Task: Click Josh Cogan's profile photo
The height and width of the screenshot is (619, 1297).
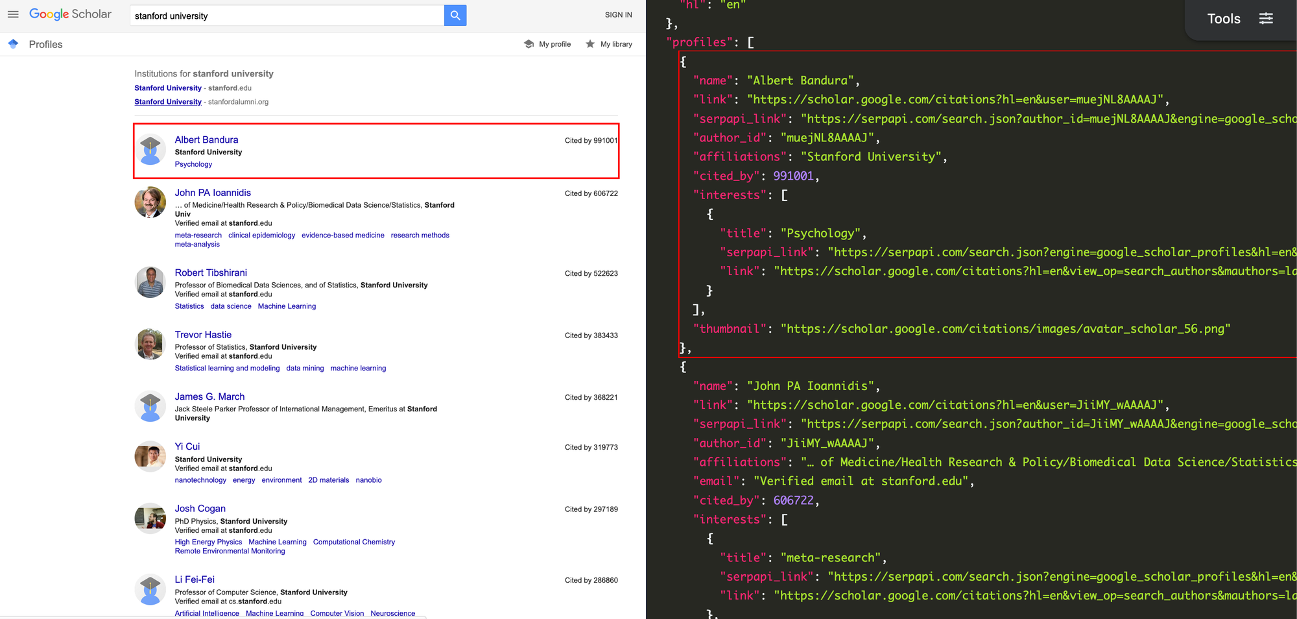Action: point(150,518)
